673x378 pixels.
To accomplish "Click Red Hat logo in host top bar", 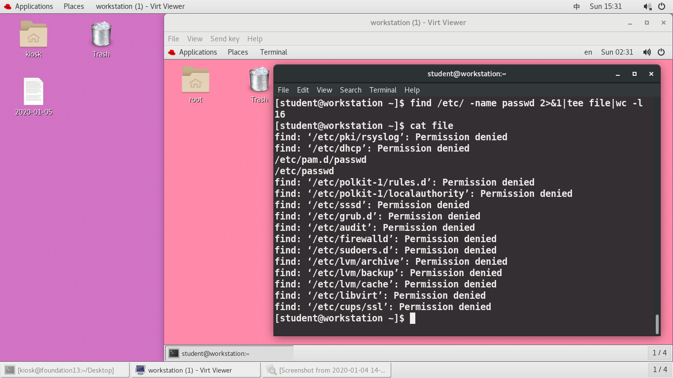I will point(7,6).
